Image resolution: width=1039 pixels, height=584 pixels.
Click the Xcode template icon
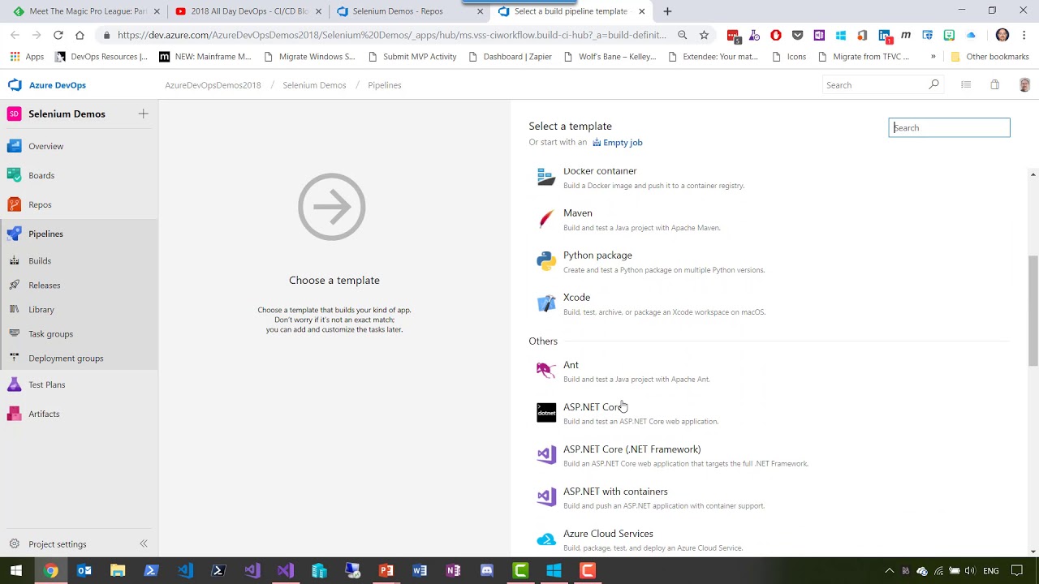tap(546, 304)
